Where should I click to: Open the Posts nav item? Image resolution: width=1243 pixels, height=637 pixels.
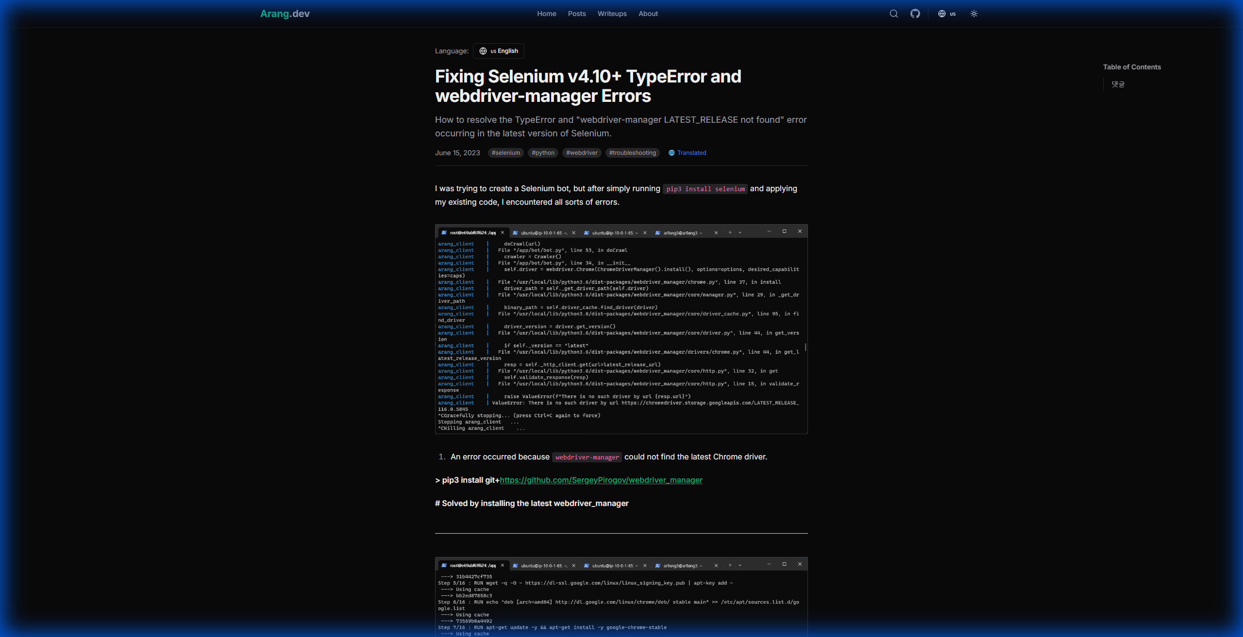coord(577,14)
